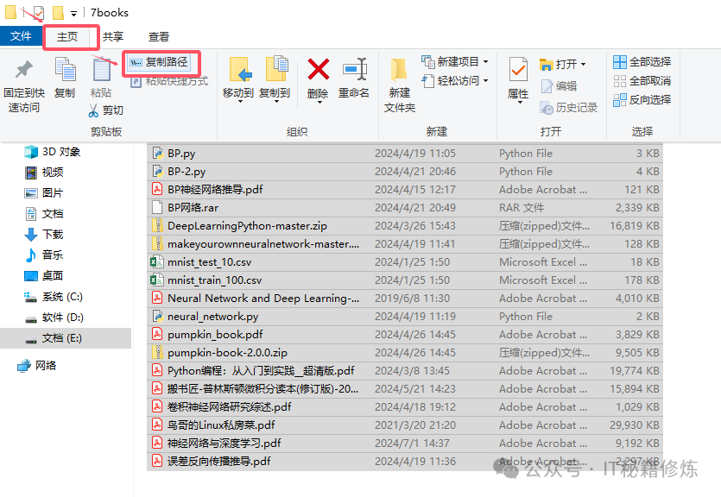Image resolution: width=721 pixels, height=497 pixels.
Task: Click the Cut scissors icon
Action: 94,110
